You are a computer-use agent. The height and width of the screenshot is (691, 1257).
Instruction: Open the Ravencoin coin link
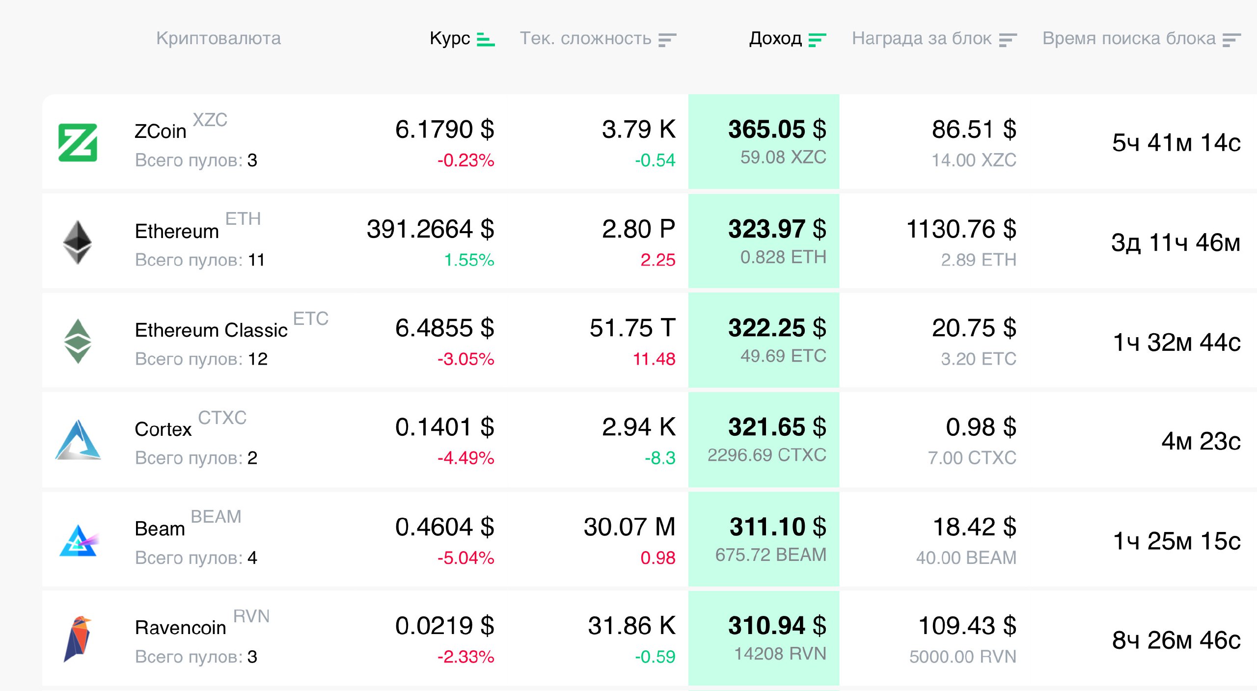click(x=180, y=628)
